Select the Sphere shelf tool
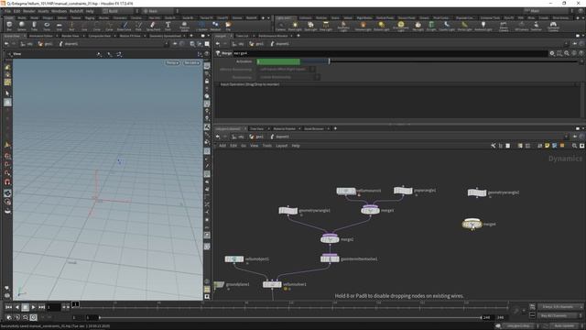The width and height of the screenshot is (586, 330). pos(22,26)
